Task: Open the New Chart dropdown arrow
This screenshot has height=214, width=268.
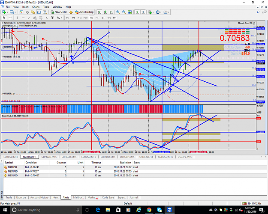Action: click(7, 12)
